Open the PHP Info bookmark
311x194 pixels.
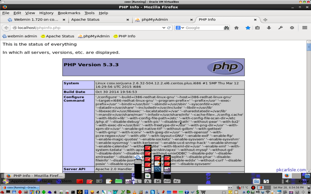[124, 36]
